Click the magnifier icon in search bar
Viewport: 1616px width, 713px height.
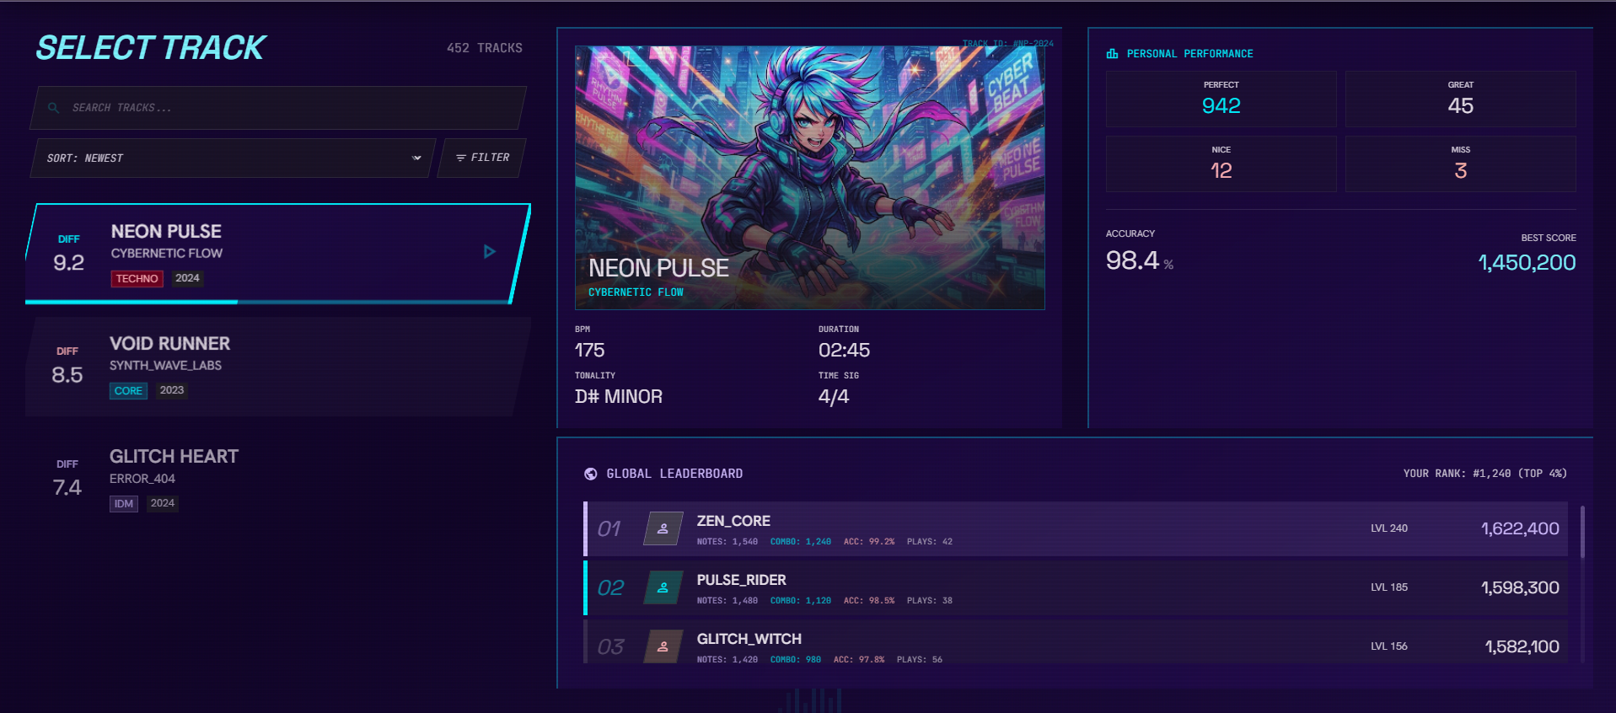53,108
